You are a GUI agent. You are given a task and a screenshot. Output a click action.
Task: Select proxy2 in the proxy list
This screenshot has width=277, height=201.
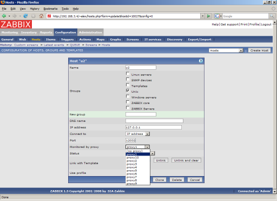[138, 161]
